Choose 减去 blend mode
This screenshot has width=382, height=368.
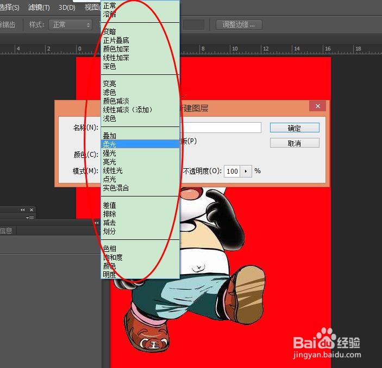[x=140, y=223]
